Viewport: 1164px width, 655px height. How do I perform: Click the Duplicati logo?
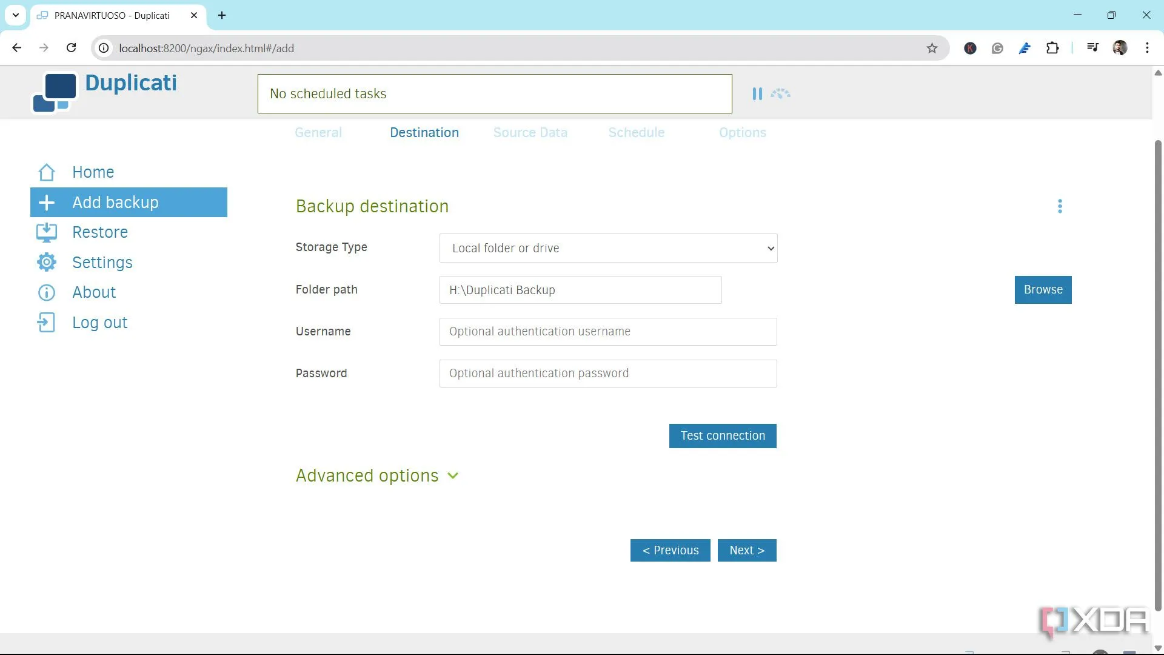tap(55, 93)
